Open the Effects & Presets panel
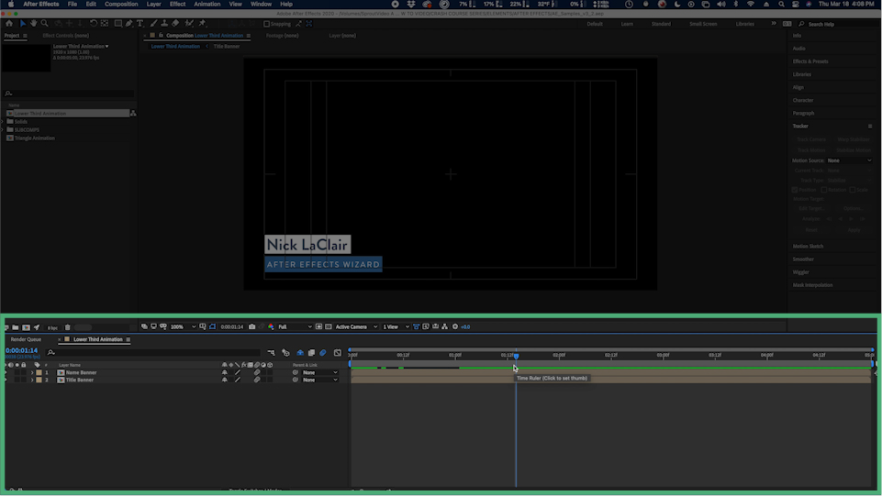 coord(810,61)
